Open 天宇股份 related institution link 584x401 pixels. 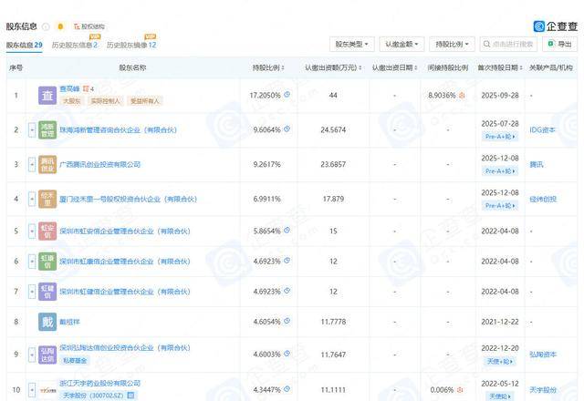point(543,390)
